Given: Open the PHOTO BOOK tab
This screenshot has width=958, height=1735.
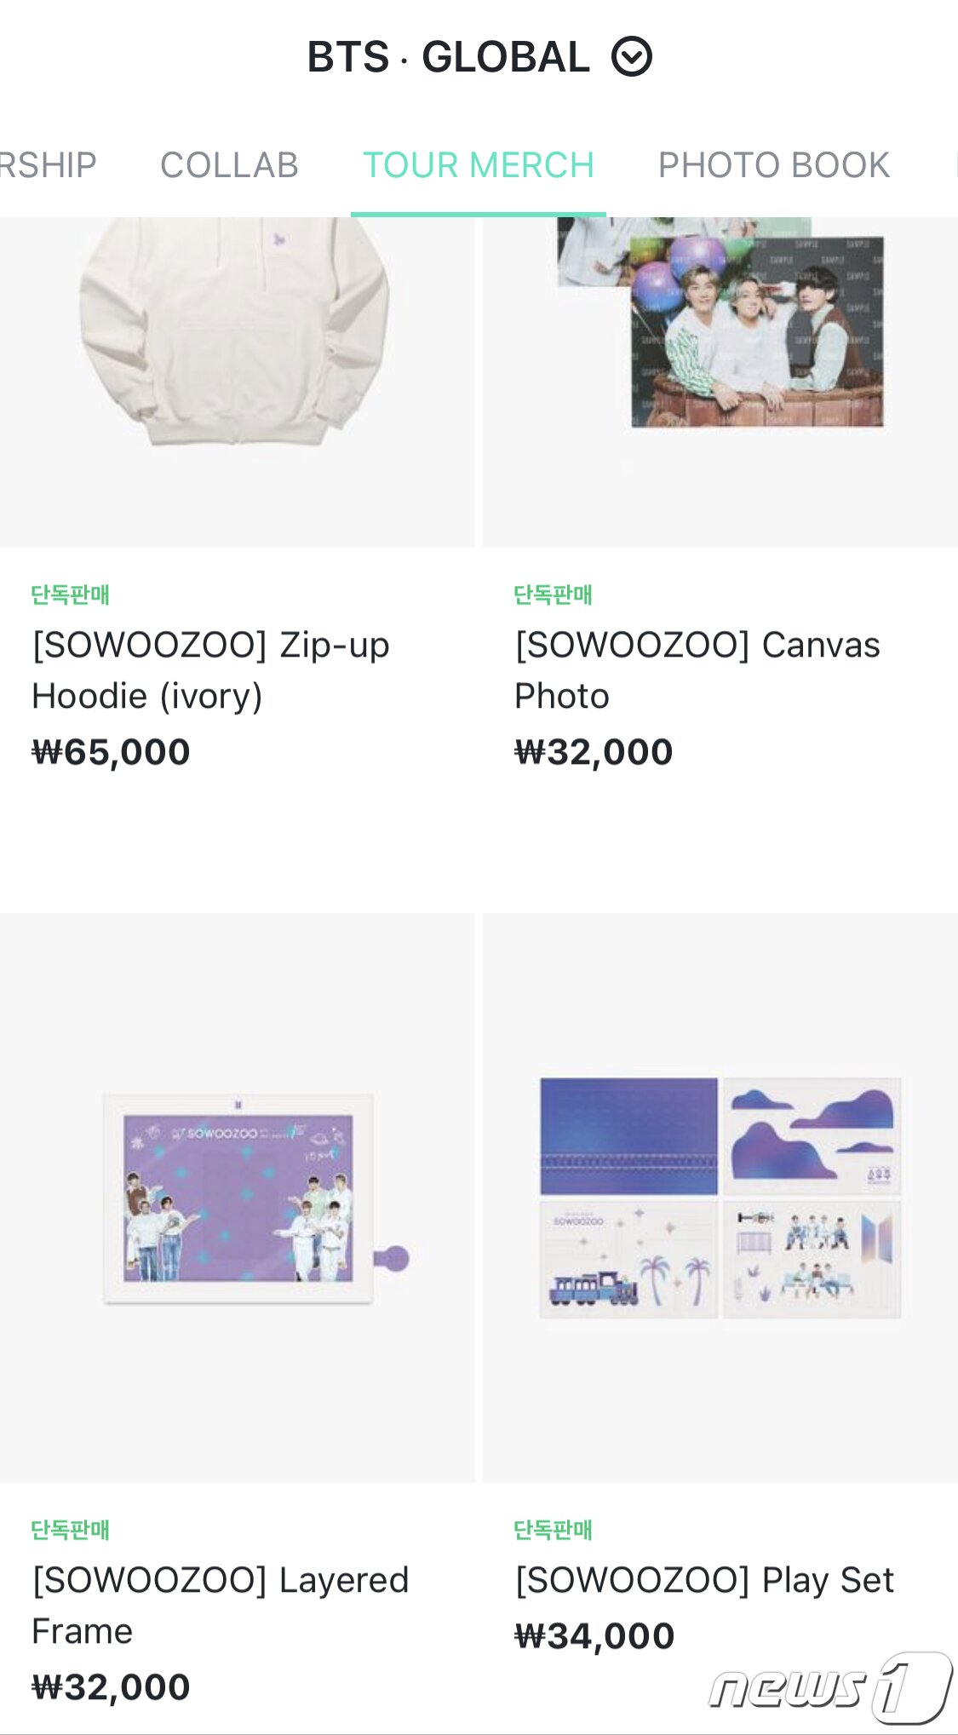Looking at the screenshot, I should 774,165.
